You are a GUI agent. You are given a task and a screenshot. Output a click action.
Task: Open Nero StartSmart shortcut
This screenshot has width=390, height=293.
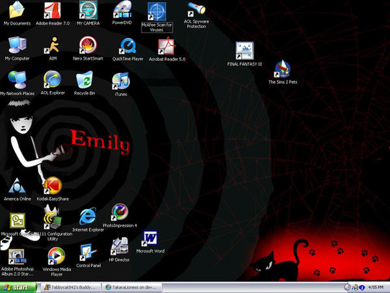pyautogui.click(x=88, y=45)
